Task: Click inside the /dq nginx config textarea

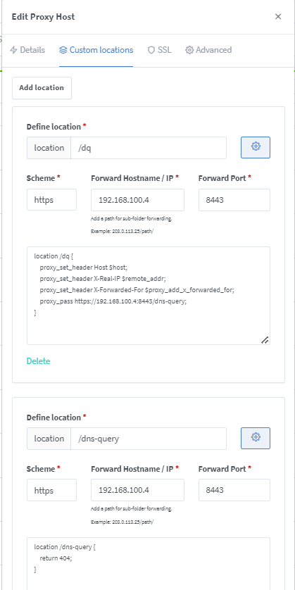Action: (x=149, y=296)
